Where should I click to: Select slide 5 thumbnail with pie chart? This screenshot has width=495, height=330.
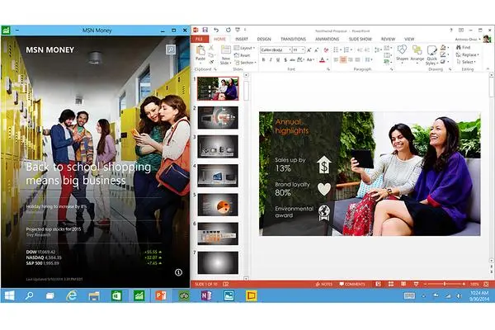pyautogui.click(x=218, y=205)
